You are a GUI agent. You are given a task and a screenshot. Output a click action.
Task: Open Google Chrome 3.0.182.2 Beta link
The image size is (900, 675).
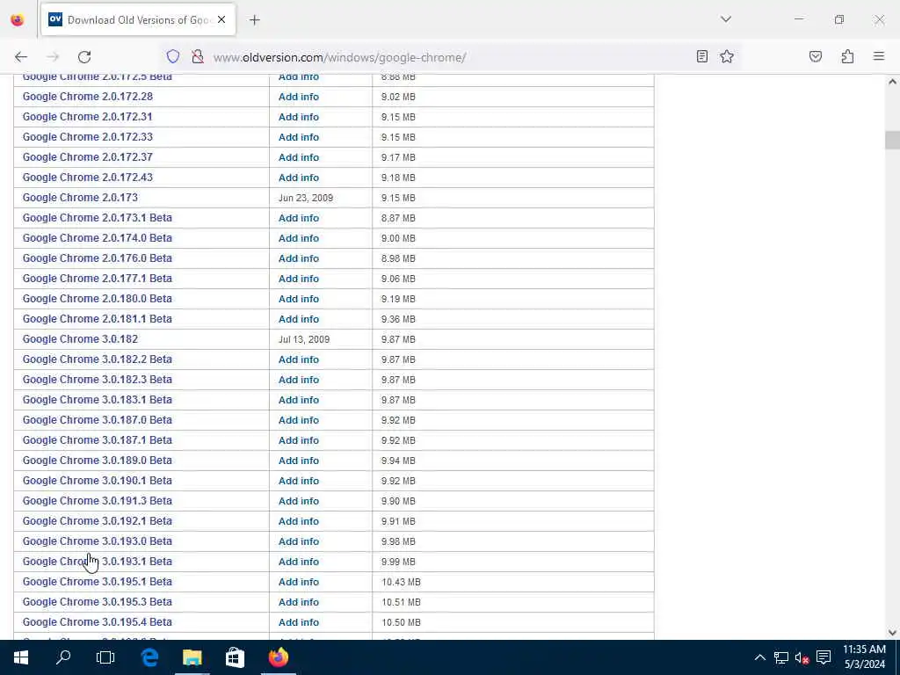pos(97,359)
